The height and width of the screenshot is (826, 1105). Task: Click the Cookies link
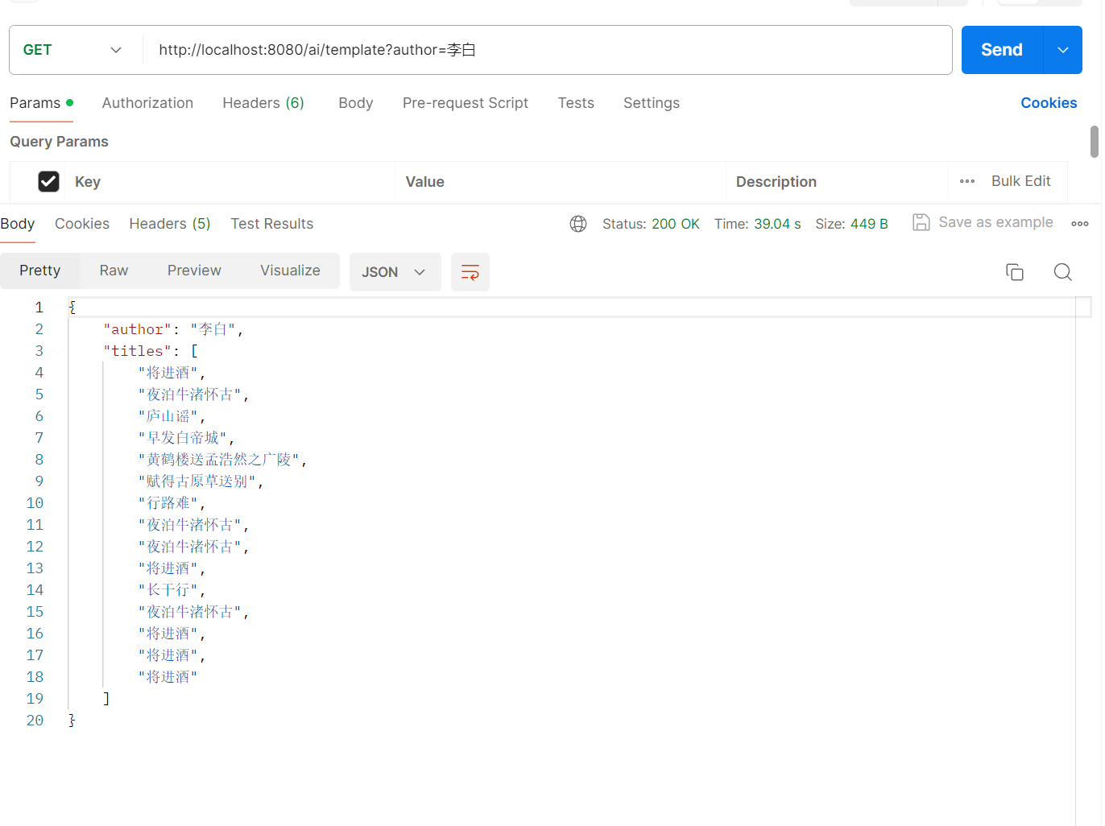[1049, 103]
